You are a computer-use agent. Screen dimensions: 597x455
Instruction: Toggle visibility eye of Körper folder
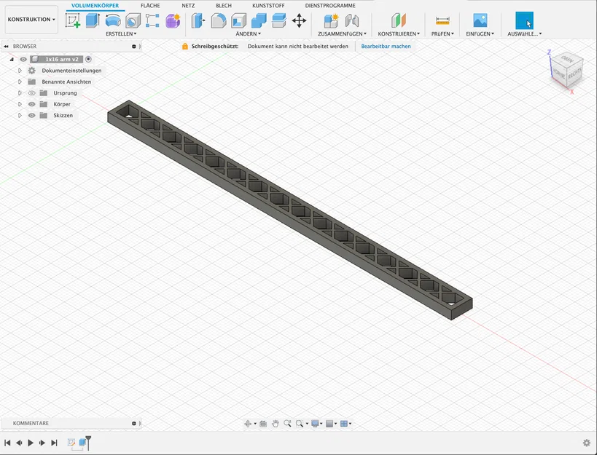point(31,104)
